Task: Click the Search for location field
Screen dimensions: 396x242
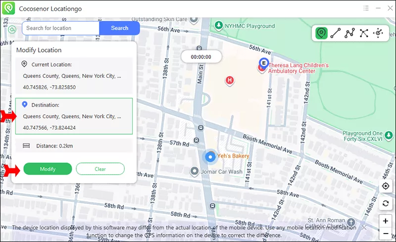Action: (61, 28)
